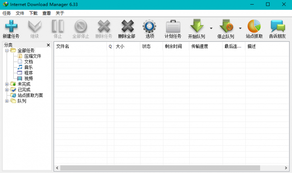Minimize the Internet Download Manager window
This screenshot has height=173, width=292.
[252, 5]
